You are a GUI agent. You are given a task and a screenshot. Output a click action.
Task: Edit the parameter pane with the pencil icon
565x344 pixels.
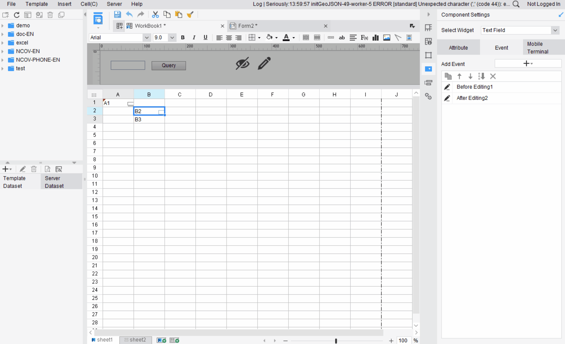(x=264, y=63)
